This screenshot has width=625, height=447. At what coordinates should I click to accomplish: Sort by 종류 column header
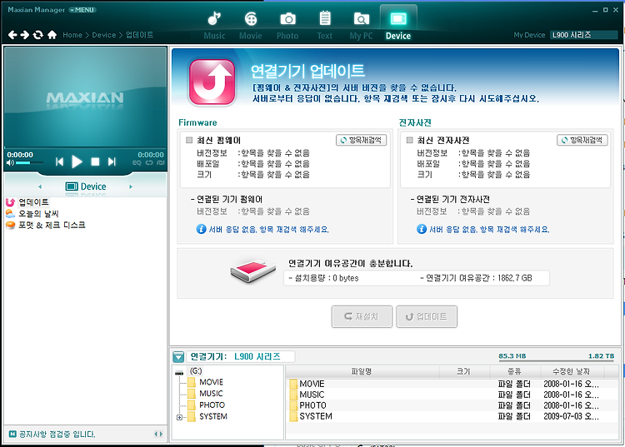tap(515, 371)
